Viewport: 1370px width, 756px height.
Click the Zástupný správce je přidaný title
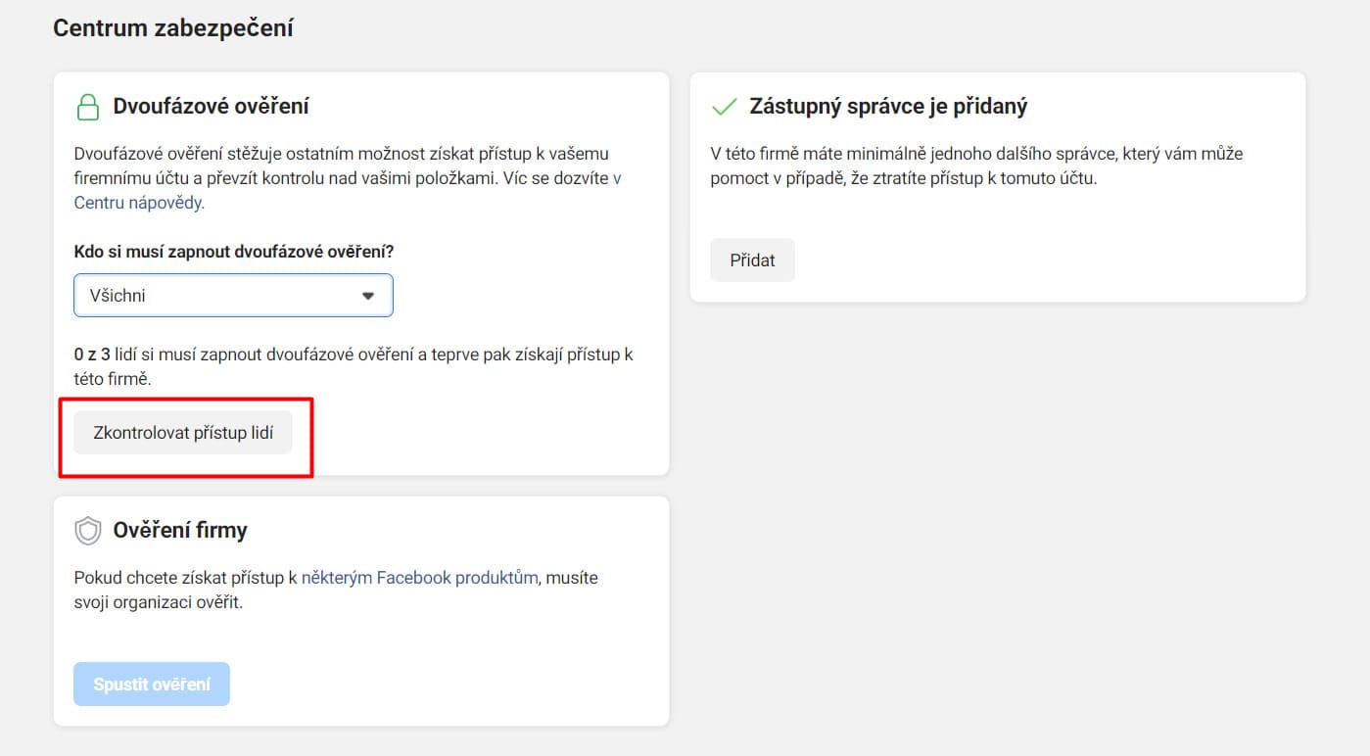coord(888,106)
